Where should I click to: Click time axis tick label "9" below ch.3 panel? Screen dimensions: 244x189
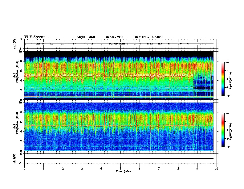(x=197, y=169)
